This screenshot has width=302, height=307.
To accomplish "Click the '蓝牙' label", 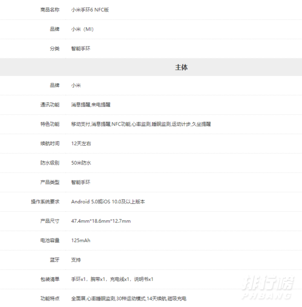I will coord(54,260).
